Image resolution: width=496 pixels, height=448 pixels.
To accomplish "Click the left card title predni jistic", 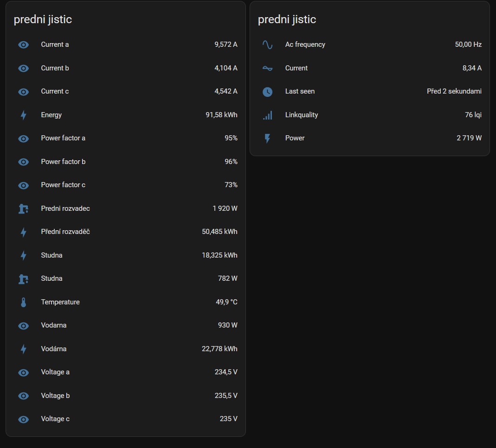I will pos(43,19).
